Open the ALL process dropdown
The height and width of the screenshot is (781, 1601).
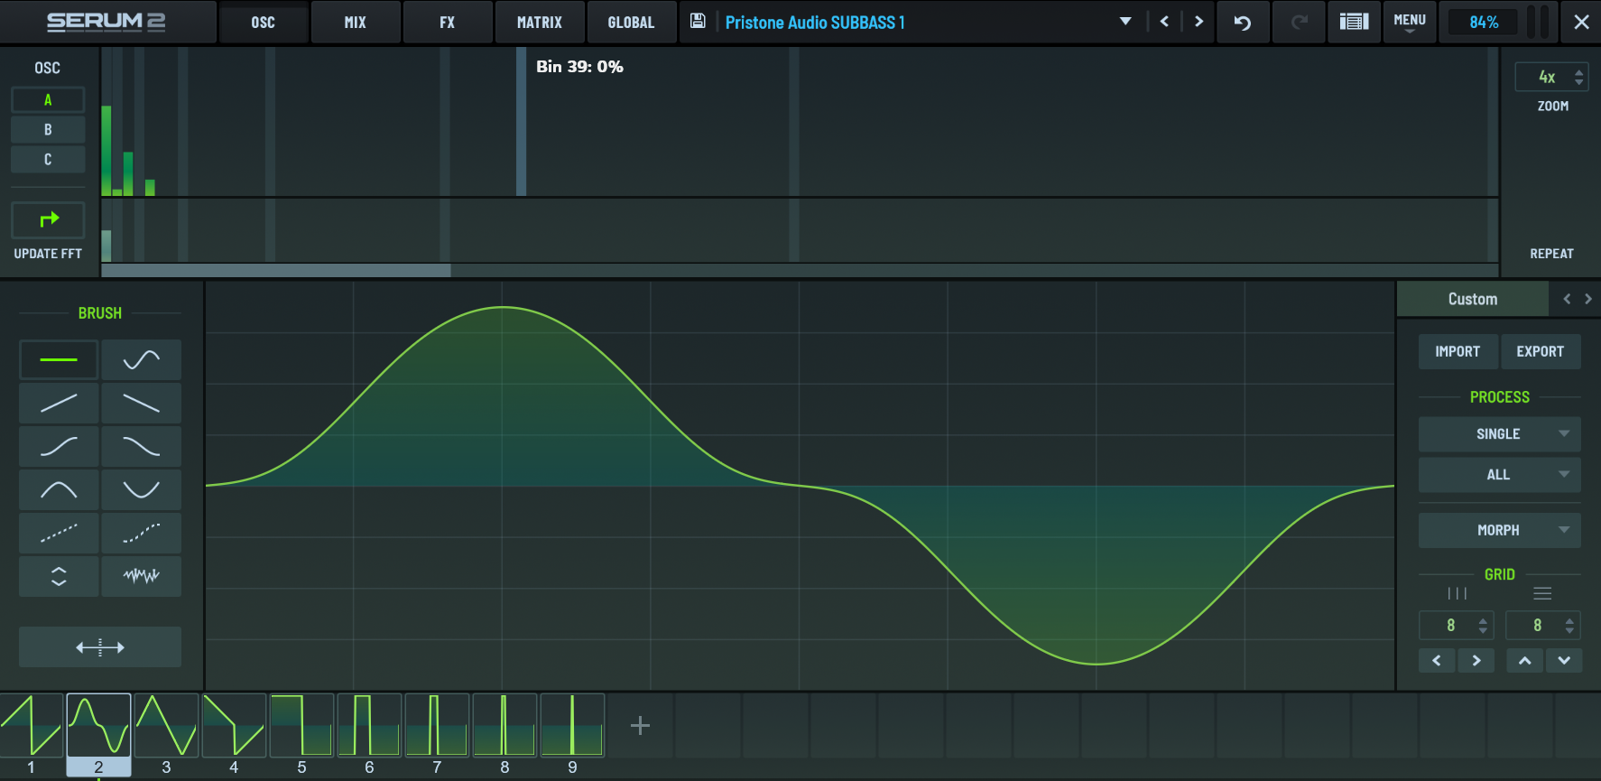coord(1499,475)
